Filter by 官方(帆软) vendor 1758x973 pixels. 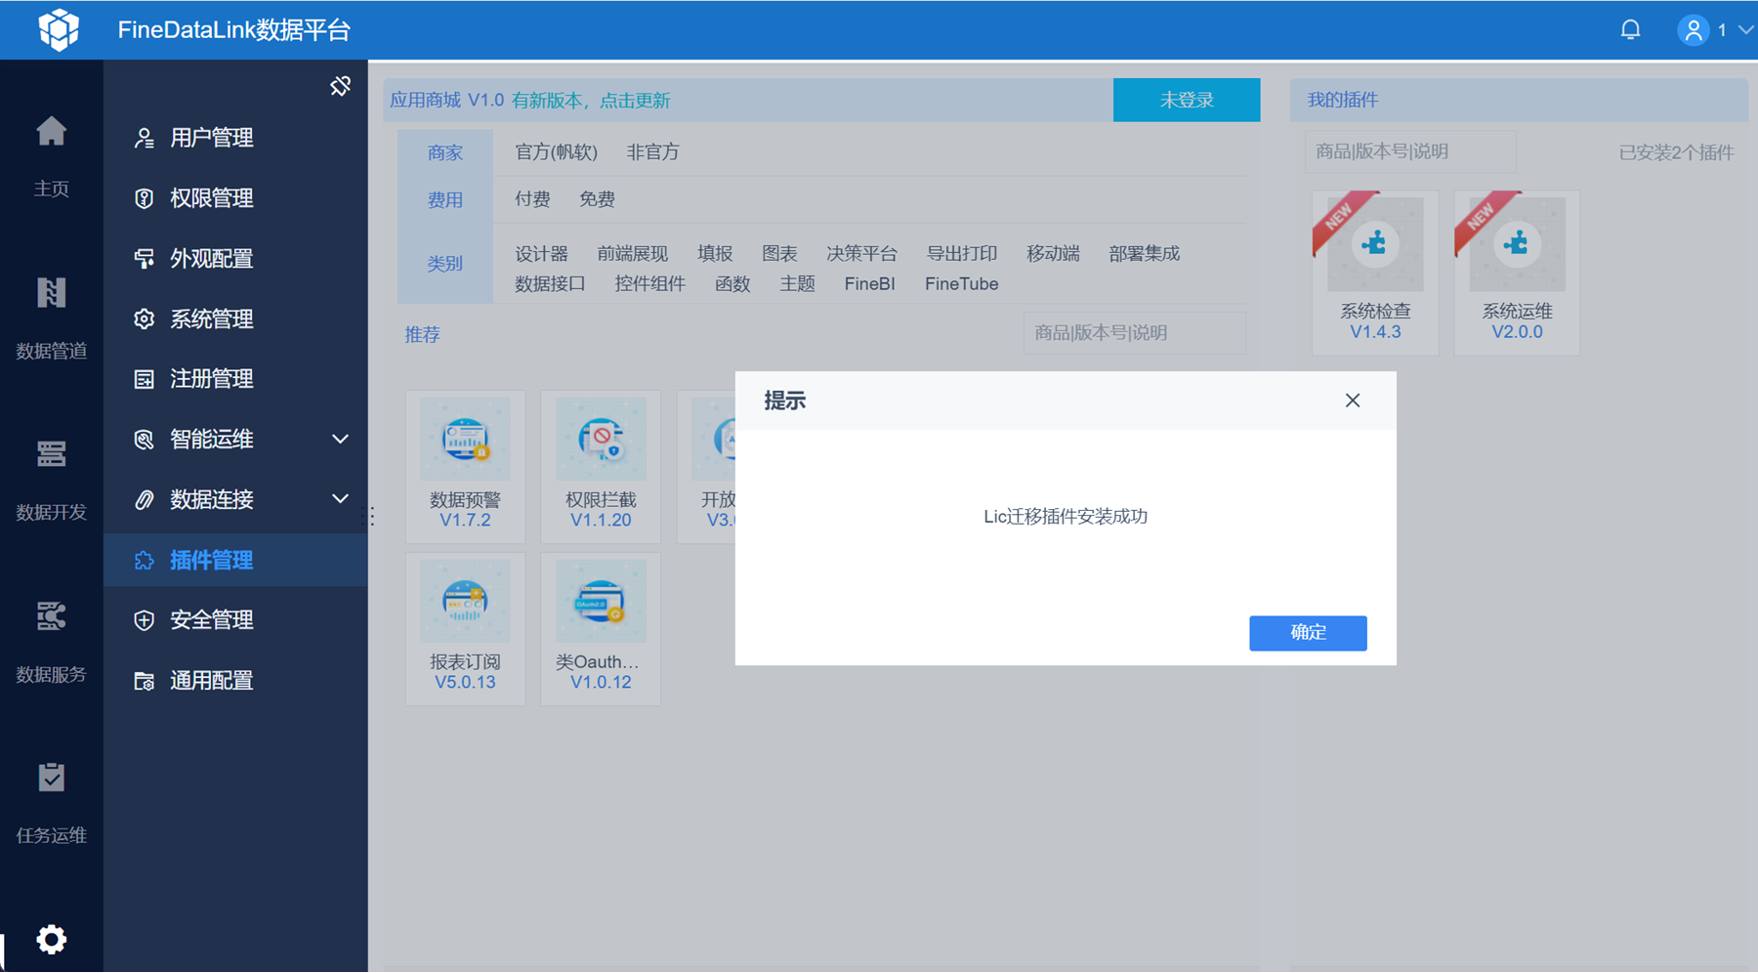click(556, 152)
